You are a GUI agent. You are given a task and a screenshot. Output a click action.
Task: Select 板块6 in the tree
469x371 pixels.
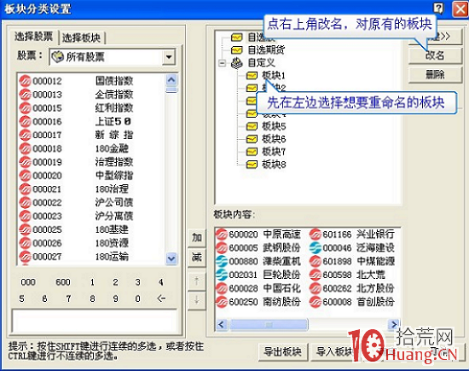click(274, 139)
